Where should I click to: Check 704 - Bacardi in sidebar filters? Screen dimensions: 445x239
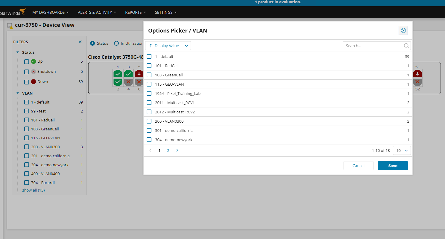click(x=27, y=183)
